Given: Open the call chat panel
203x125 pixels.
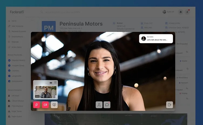Looking at the screenshot, I should 107,105.
